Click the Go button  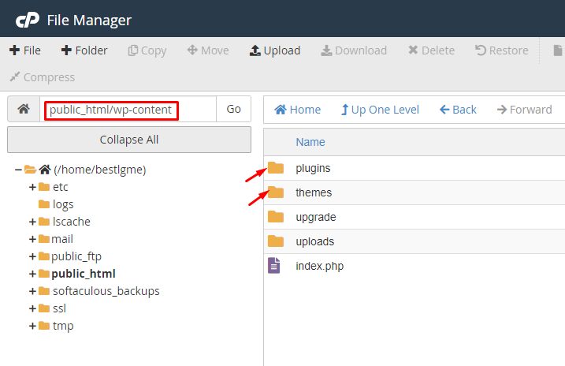pos(233,109)
